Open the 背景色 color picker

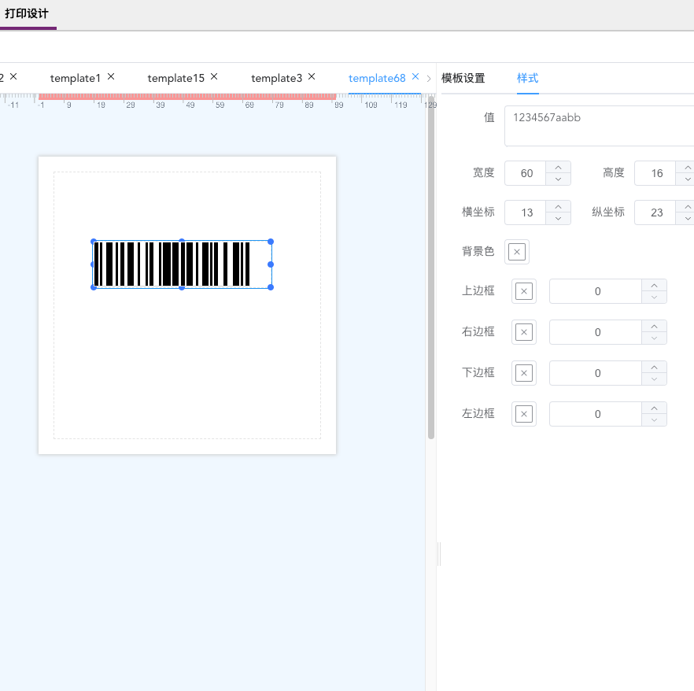click(x=517, y=252)
